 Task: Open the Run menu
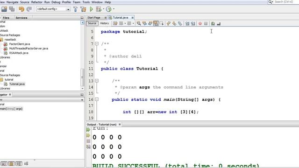click(x=47, y=2)
